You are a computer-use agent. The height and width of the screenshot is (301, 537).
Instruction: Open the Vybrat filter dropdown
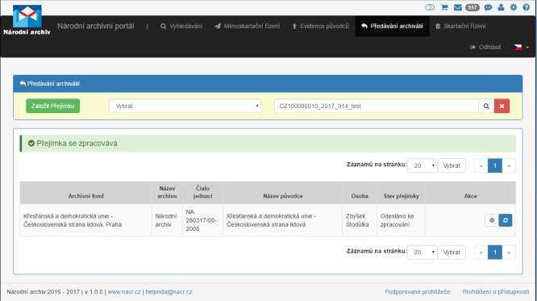point(185,106)
